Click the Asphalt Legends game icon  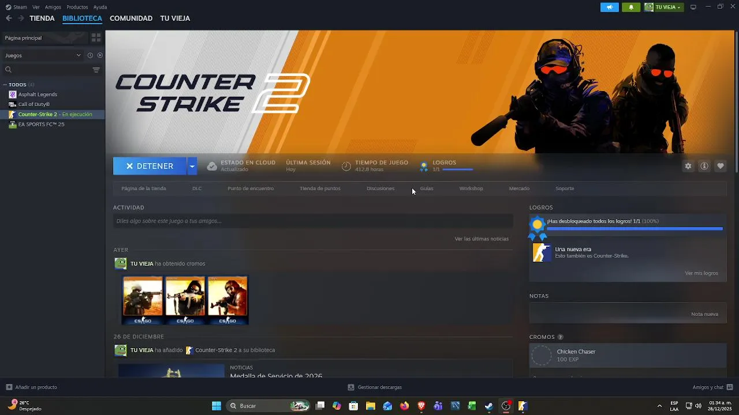[x=12, y=95]
